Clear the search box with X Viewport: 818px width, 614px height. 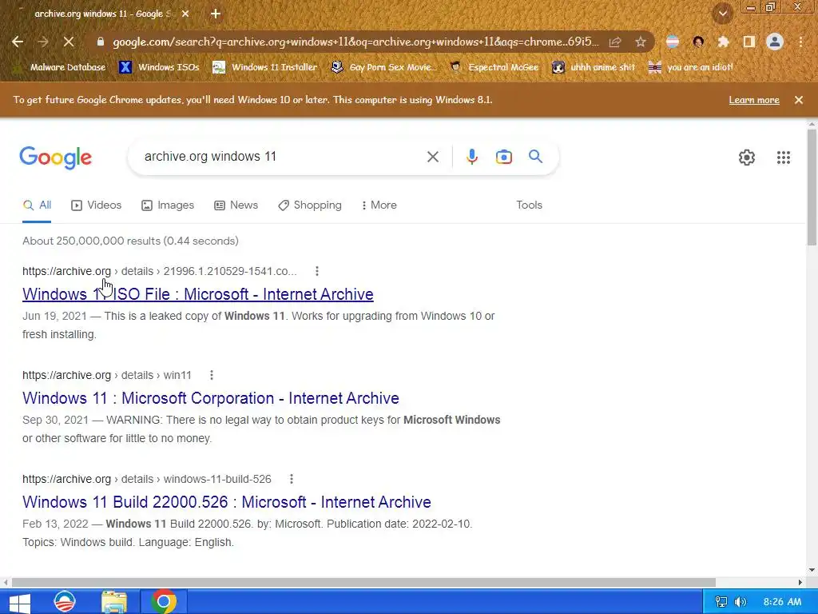point(432,157)
